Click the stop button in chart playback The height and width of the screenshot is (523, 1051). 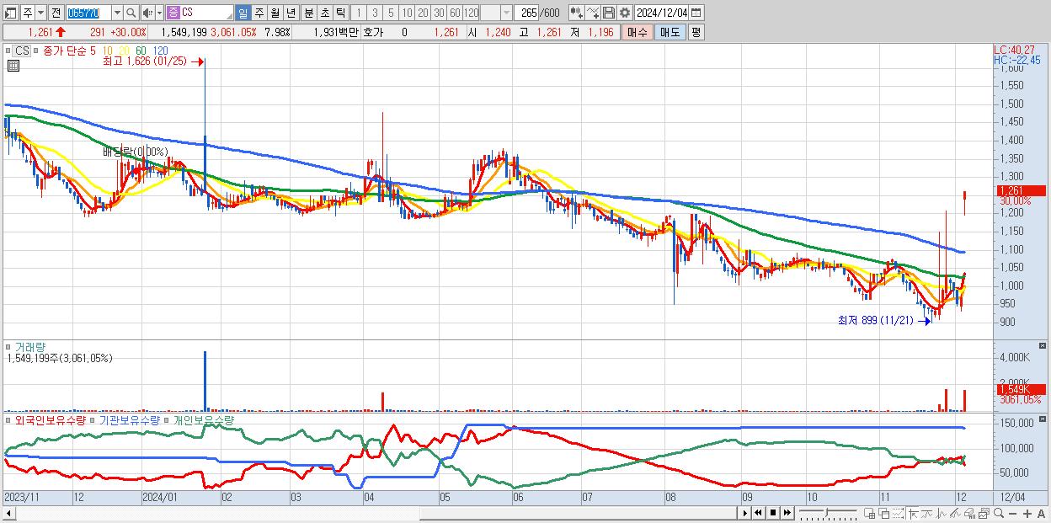pyautogui.click(x=773, y=513)
